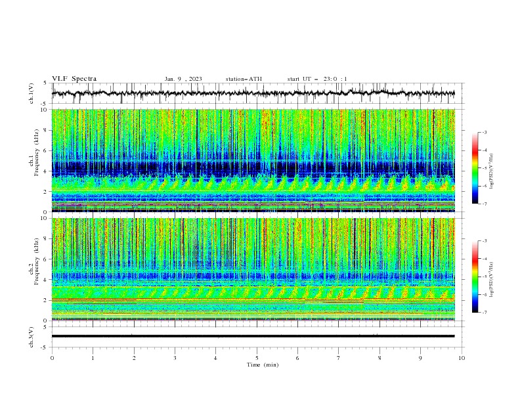
Task: Click the ch.1 "Frequency (kHz)" axis title
Action: pyautogui.click(x=37, y=153)
